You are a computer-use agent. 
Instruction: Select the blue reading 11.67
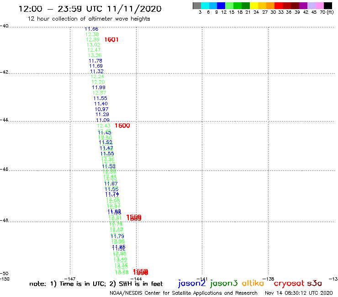(x=111, y=184)
